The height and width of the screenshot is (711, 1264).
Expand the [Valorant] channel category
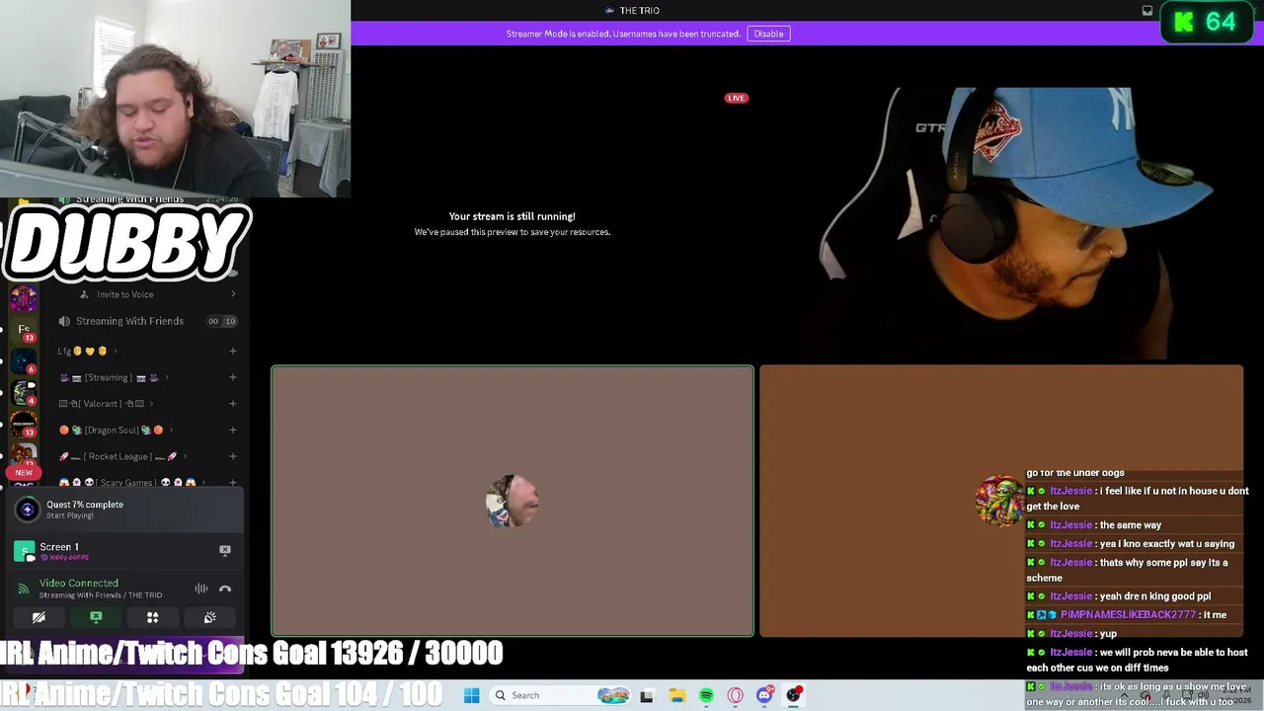pyautogui.click(x=109, y=404)
